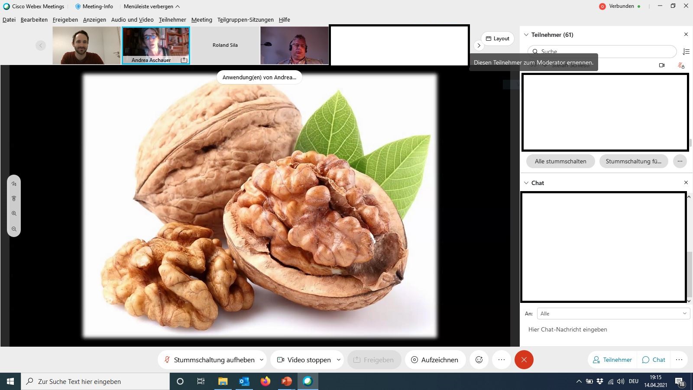Toggle the Teilnehmer panel button
The image size is (693, 390).
pyautogui.click(x=612, y=360)
